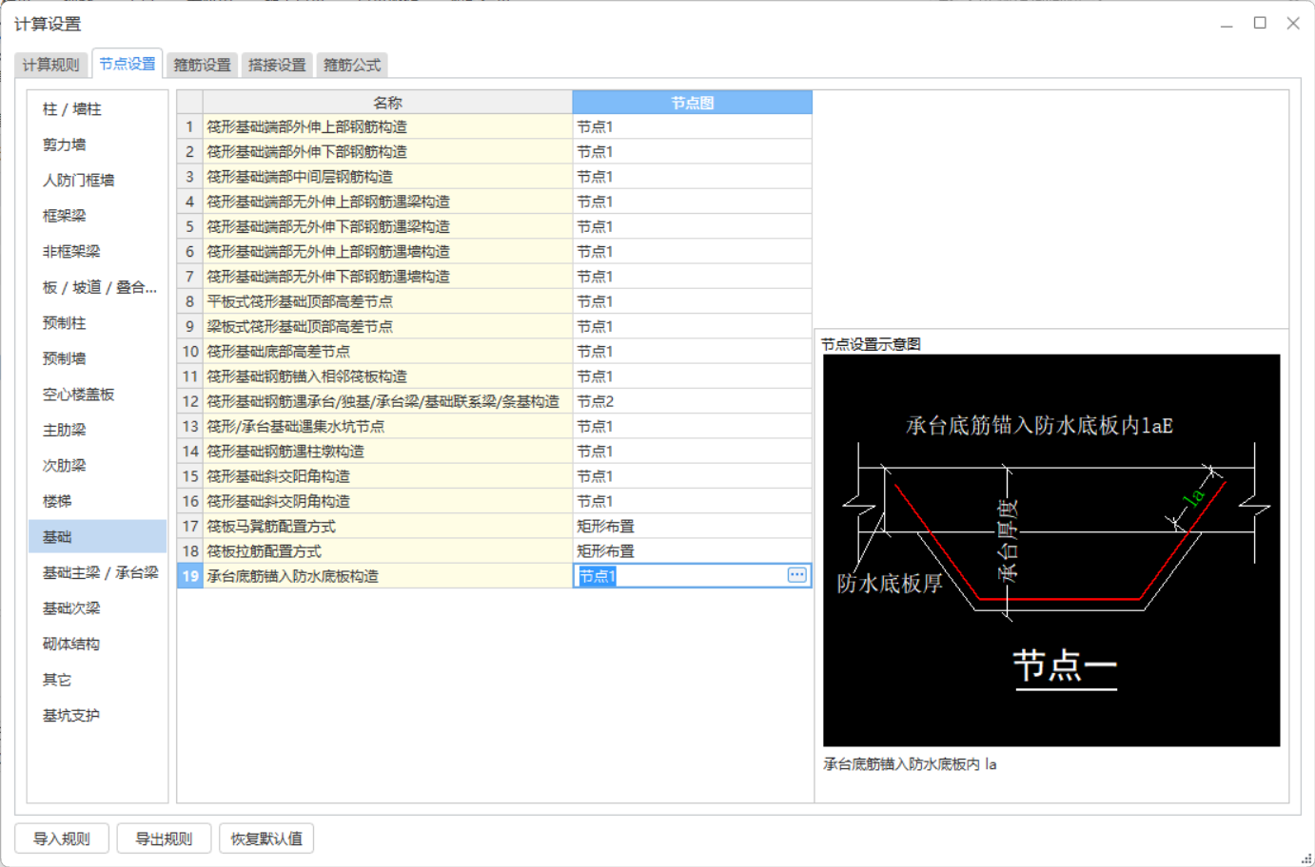The image size is (1315, 867).
Task: Open the 搭接设置 tab
Action: [x=277, y=65]
